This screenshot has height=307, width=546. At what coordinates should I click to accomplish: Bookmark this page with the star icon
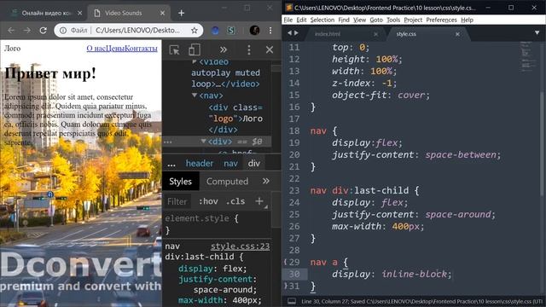(195, 31)
